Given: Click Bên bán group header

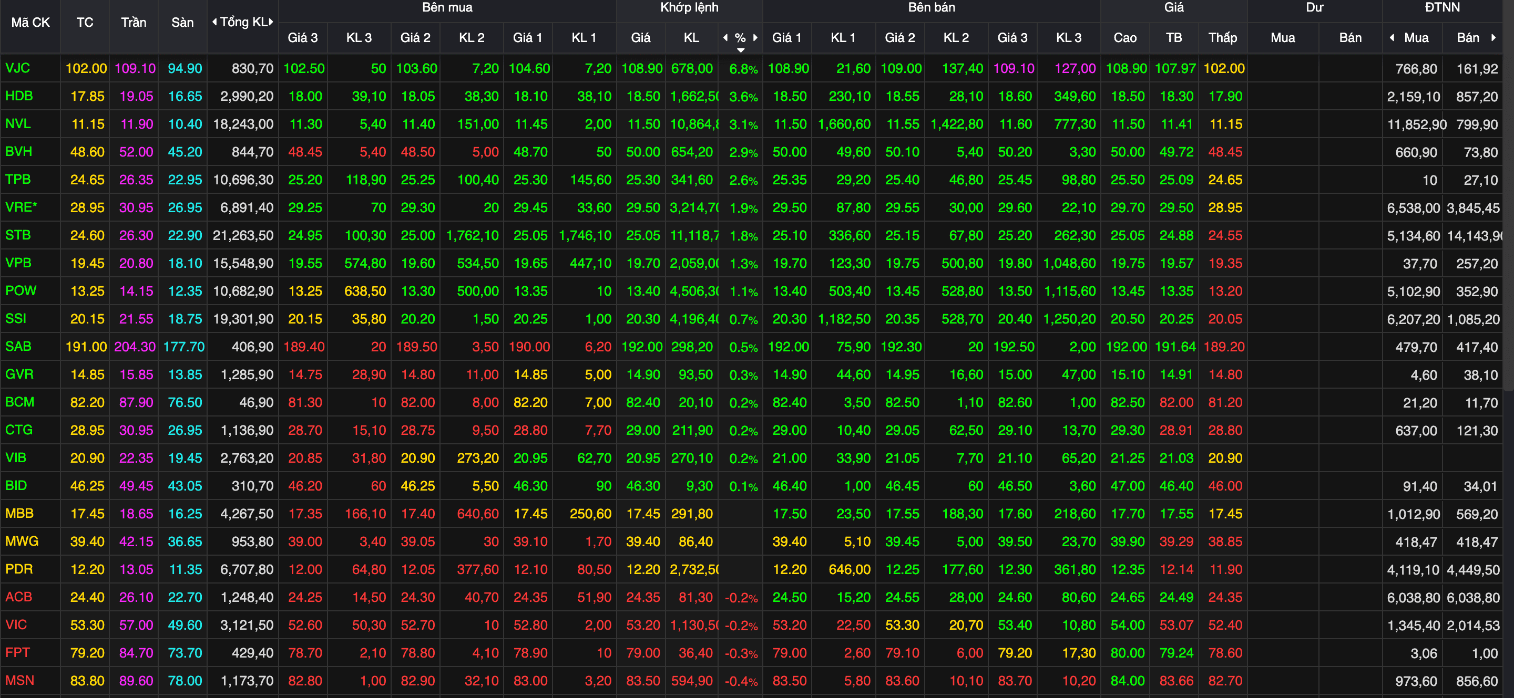Looking at the screenshot, I should point(932,8).
